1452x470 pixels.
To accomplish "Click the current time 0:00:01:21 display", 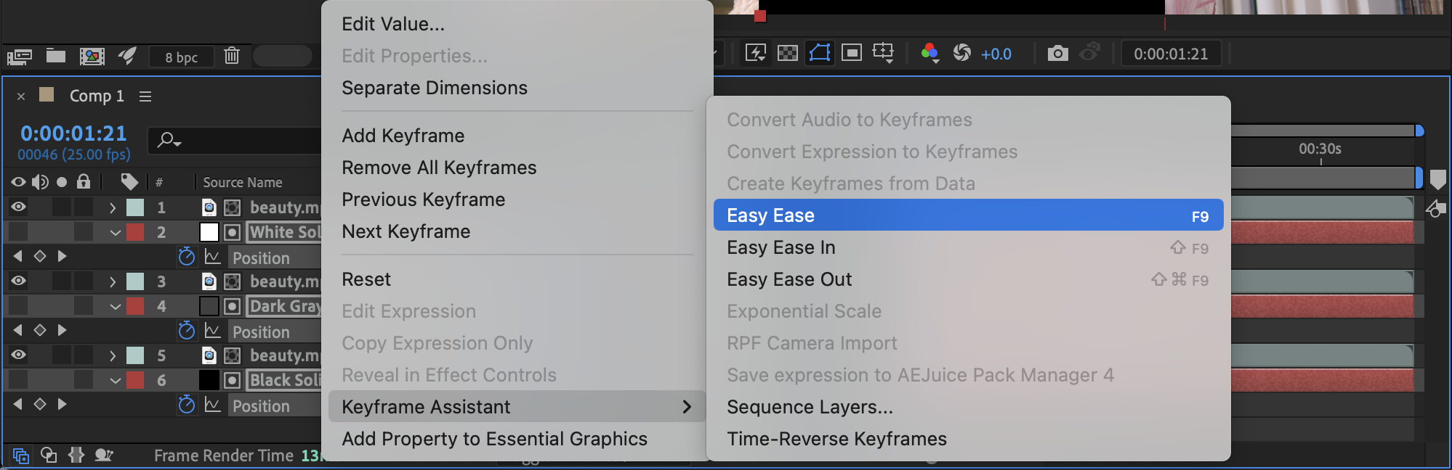I will click(x=73, y=133).
